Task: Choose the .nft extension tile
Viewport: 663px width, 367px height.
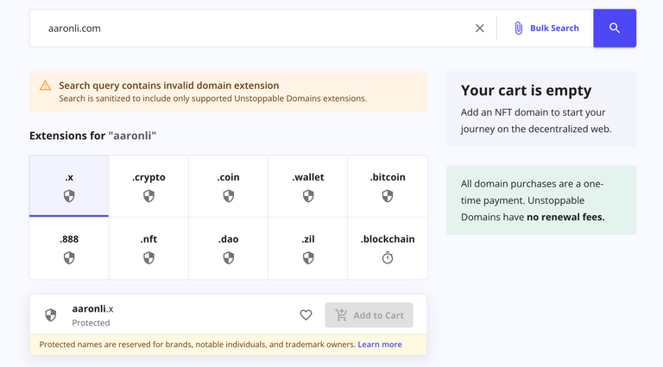Action: point(148,248)
